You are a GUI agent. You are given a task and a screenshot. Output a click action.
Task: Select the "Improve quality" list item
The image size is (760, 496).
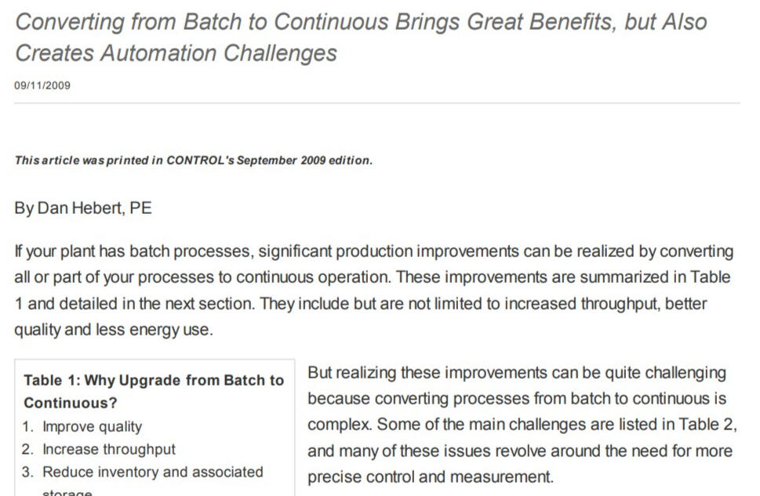coord(92,427)
